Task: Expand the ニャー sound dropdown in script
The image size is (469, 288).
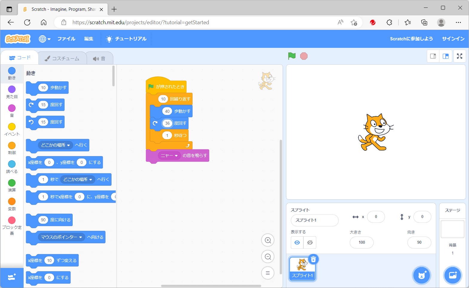Action: coord(176,156)
